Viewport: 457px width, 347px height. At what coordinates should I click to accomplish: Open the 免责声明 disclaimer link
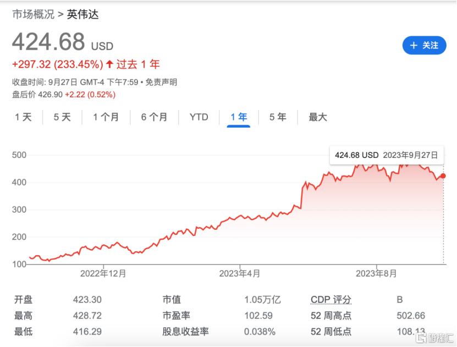(x=161, y=82)
